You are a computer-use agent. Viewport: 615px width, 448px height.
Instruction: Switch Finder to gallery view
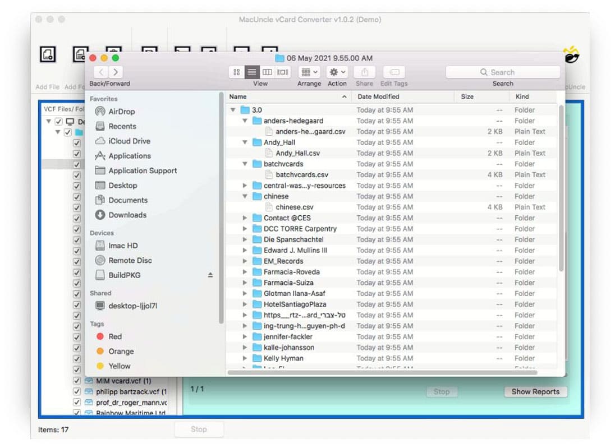click(283, 72)
